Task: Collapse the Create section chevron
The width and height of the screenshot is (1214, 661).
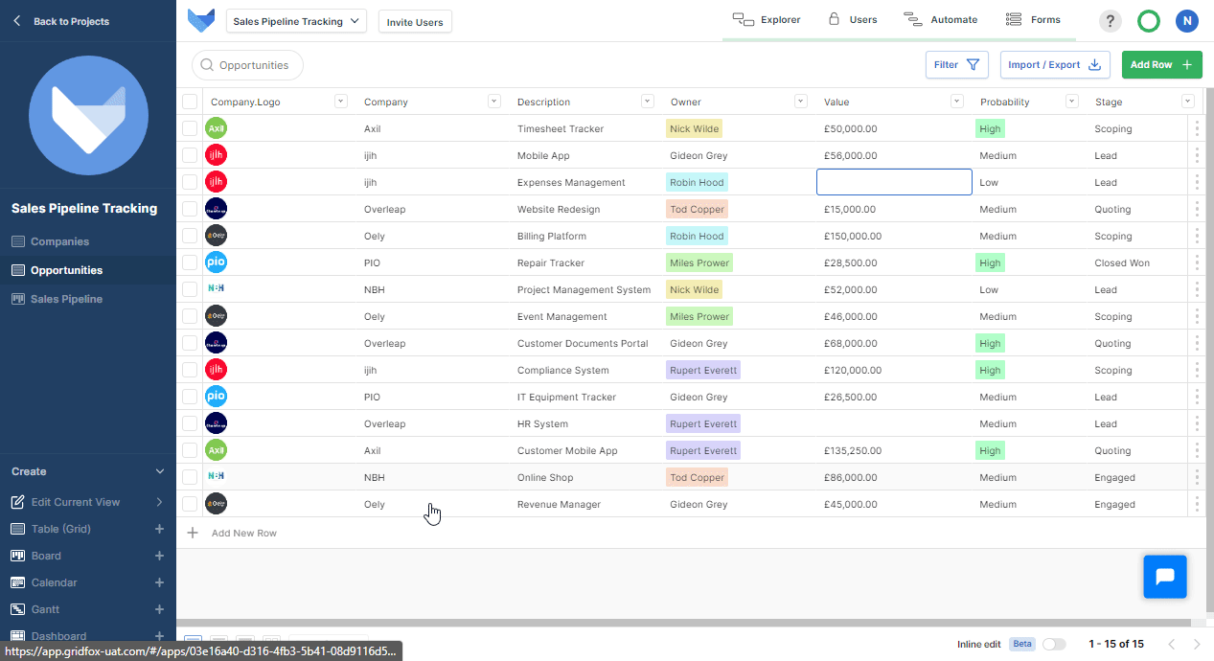Action: pyautogui.click(x=160, y=471)
